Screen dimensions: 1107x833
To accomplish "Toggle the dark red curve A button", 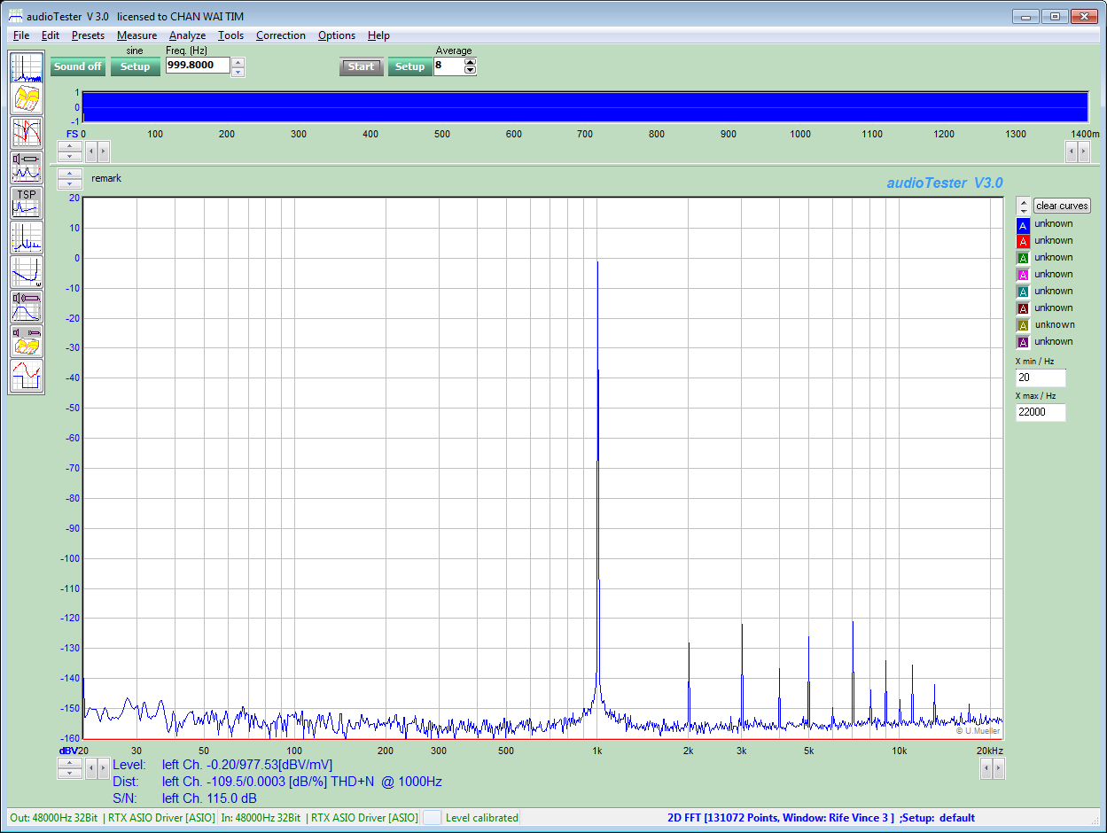I will coord(1023,308).
